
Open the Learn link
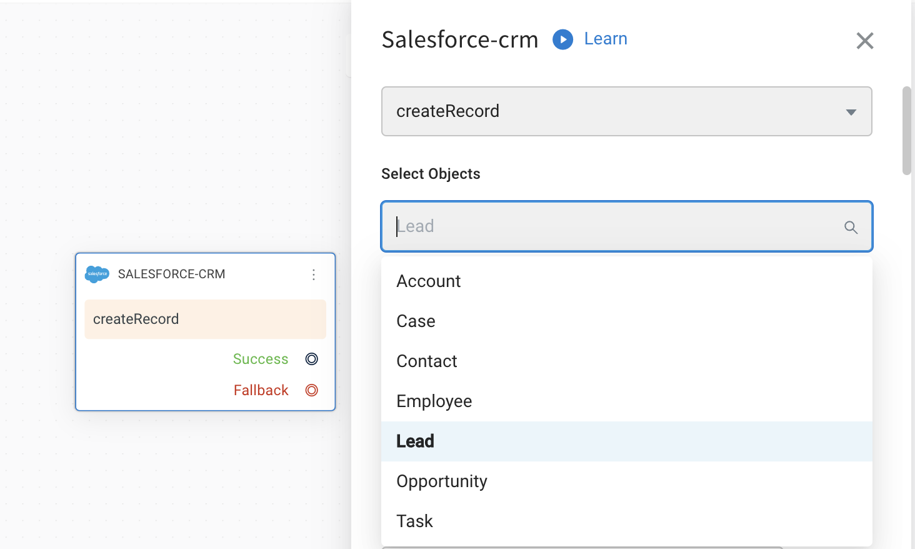tap(606, 39)
